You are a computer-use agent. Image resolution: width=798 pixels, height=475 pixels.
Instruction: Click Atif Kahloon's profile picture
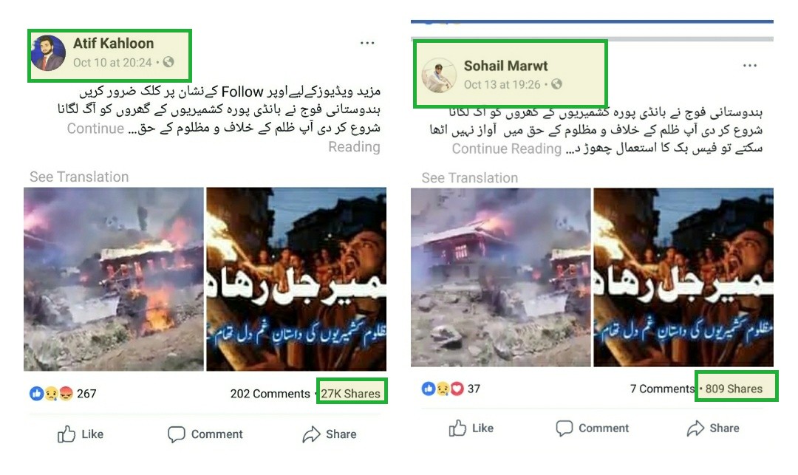pos(48,53)
